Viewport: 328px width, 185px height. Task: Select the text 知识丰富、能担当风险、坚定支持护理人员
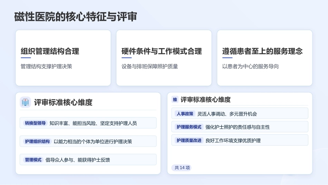click(93, 123)
